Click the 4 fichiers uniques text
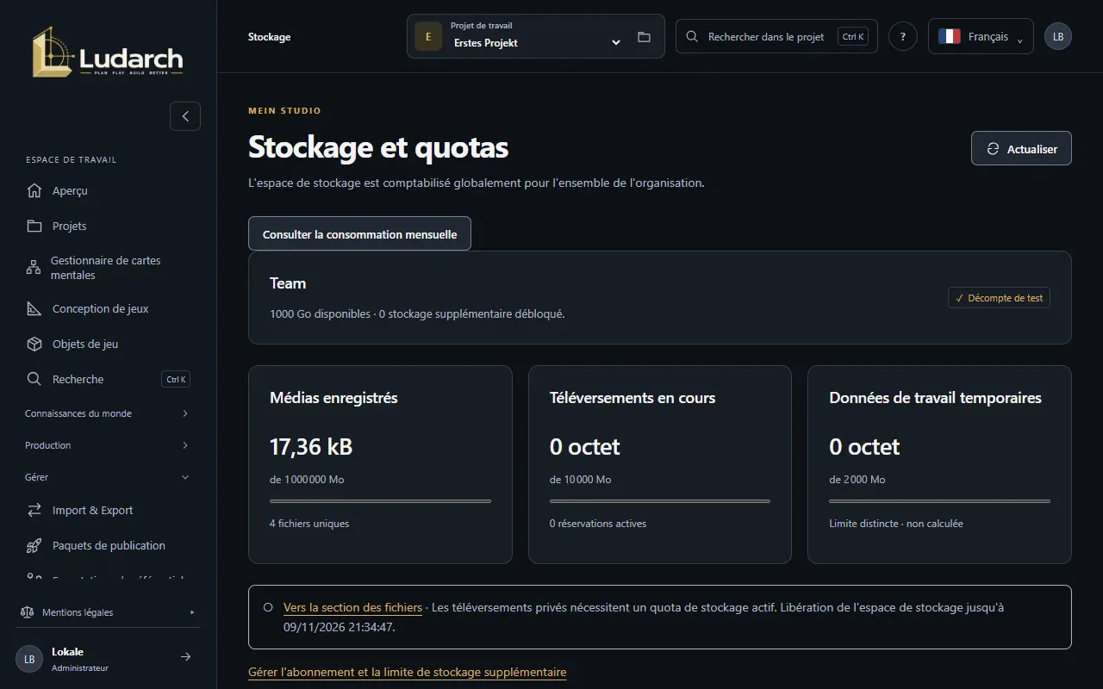This screenshot has height=689, width=1103. [309, 524]
